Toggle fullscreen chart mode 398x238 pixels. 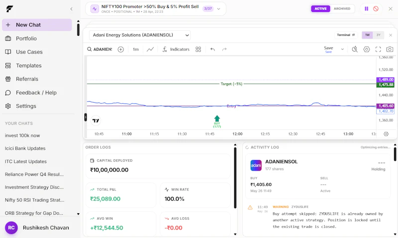pos(378,49)
